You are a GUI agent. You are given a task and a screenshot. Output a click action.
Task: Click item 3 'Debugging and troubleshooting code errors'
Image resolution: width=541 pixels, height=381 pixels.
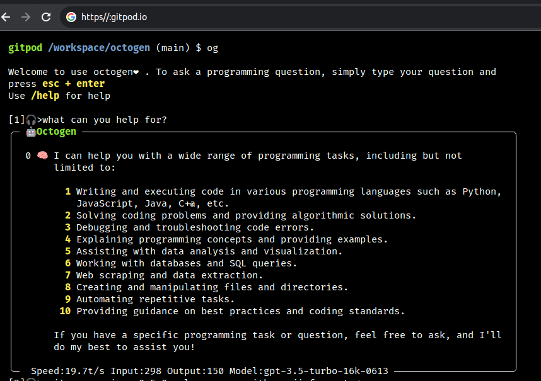point(195,227)
